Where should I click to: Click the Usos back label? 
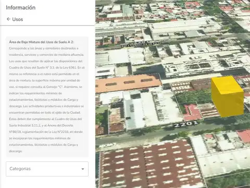pyautogui.click(x=18, y=19)
